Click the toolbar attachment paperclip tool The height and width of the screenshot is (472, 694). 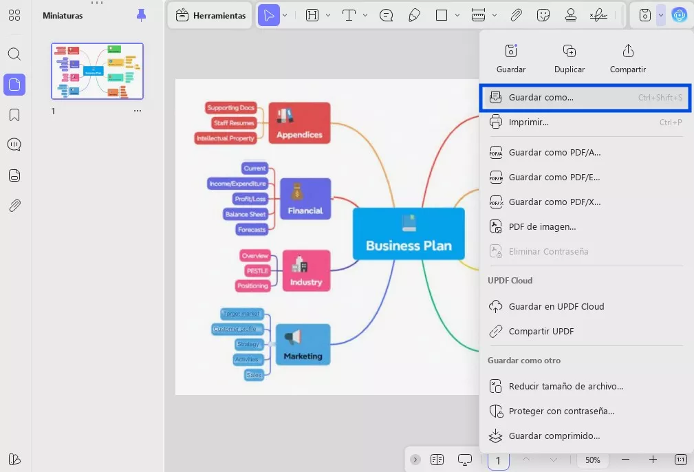coord(516,16)
